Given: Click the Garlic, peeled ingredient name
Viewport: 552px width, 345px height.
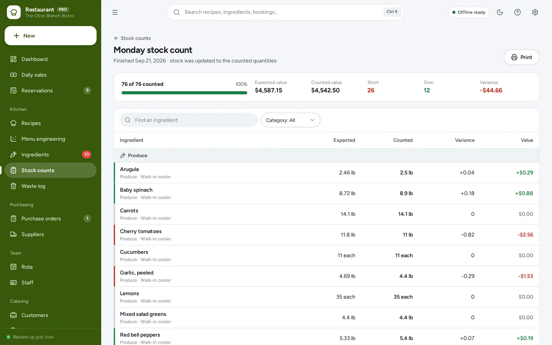Looking at the screenshot, I should point(136,273).
